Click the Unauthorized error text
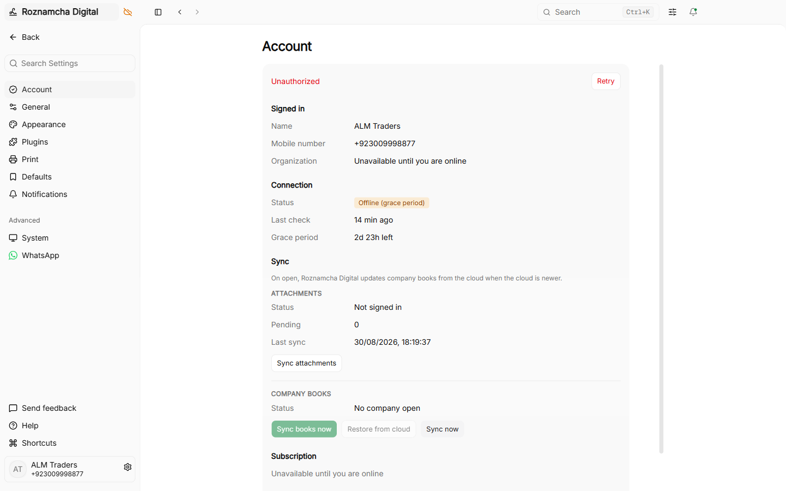786x491 pixels. (x=295, y=81)
